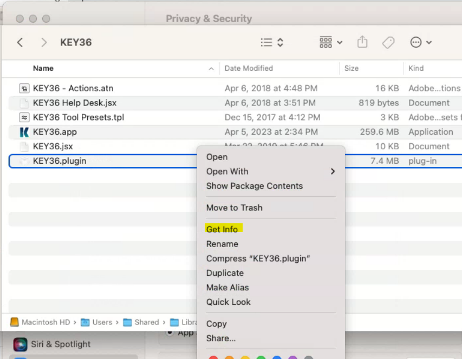This screenshot has width=462, height=359.
Task: Sort by the Kind column header
Action: (416, 68)
